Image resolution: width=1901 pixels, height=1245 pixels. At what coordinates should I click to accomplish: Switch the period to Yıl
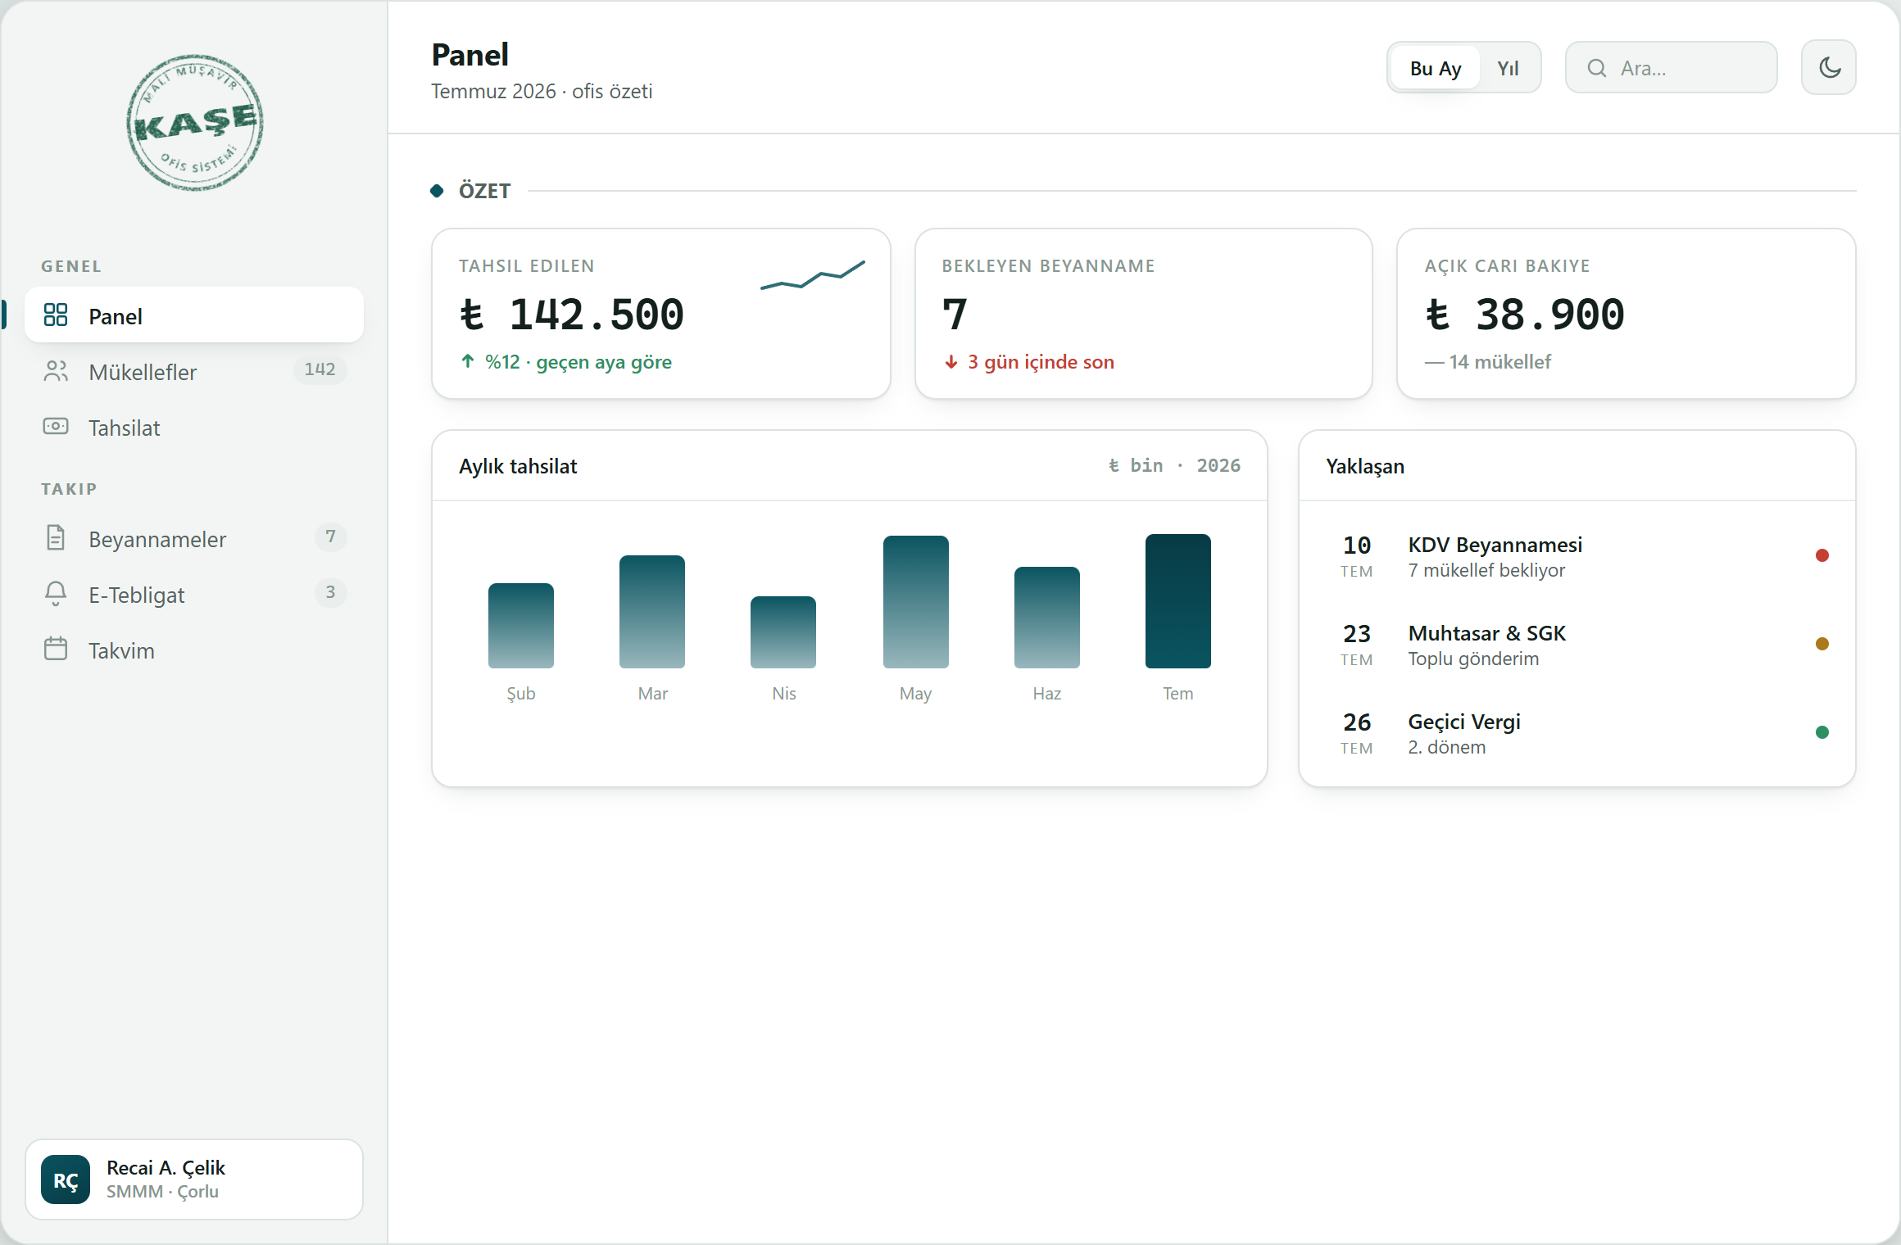click(1508, 68)
